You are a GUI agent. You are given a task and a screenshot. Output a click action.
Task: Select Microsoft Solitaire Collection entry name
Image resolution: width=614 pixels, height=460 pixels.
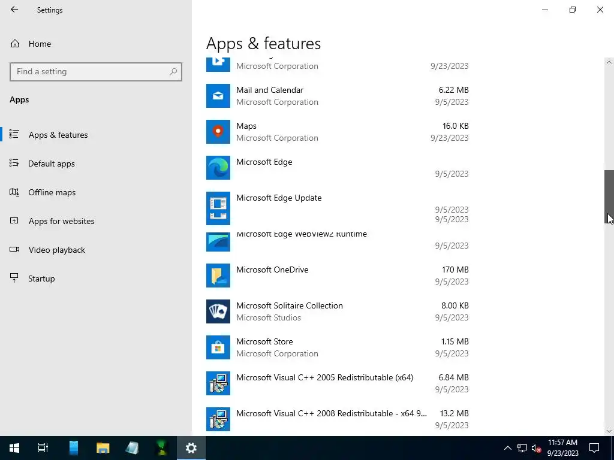click(290, 306)
